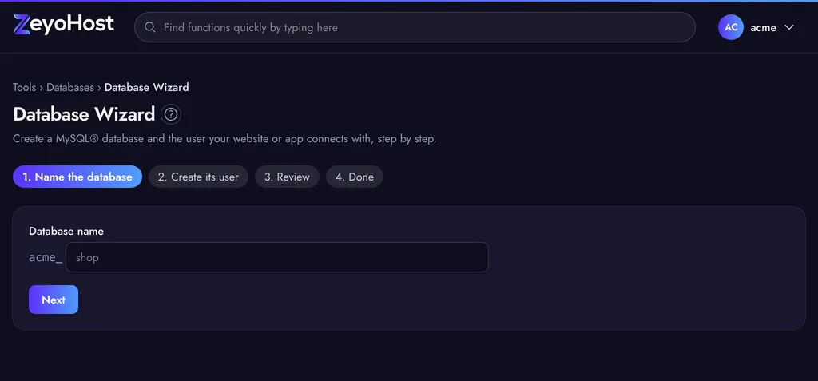Go to Tools in the breadcrumb
The image size is (818, 381).
25,88
